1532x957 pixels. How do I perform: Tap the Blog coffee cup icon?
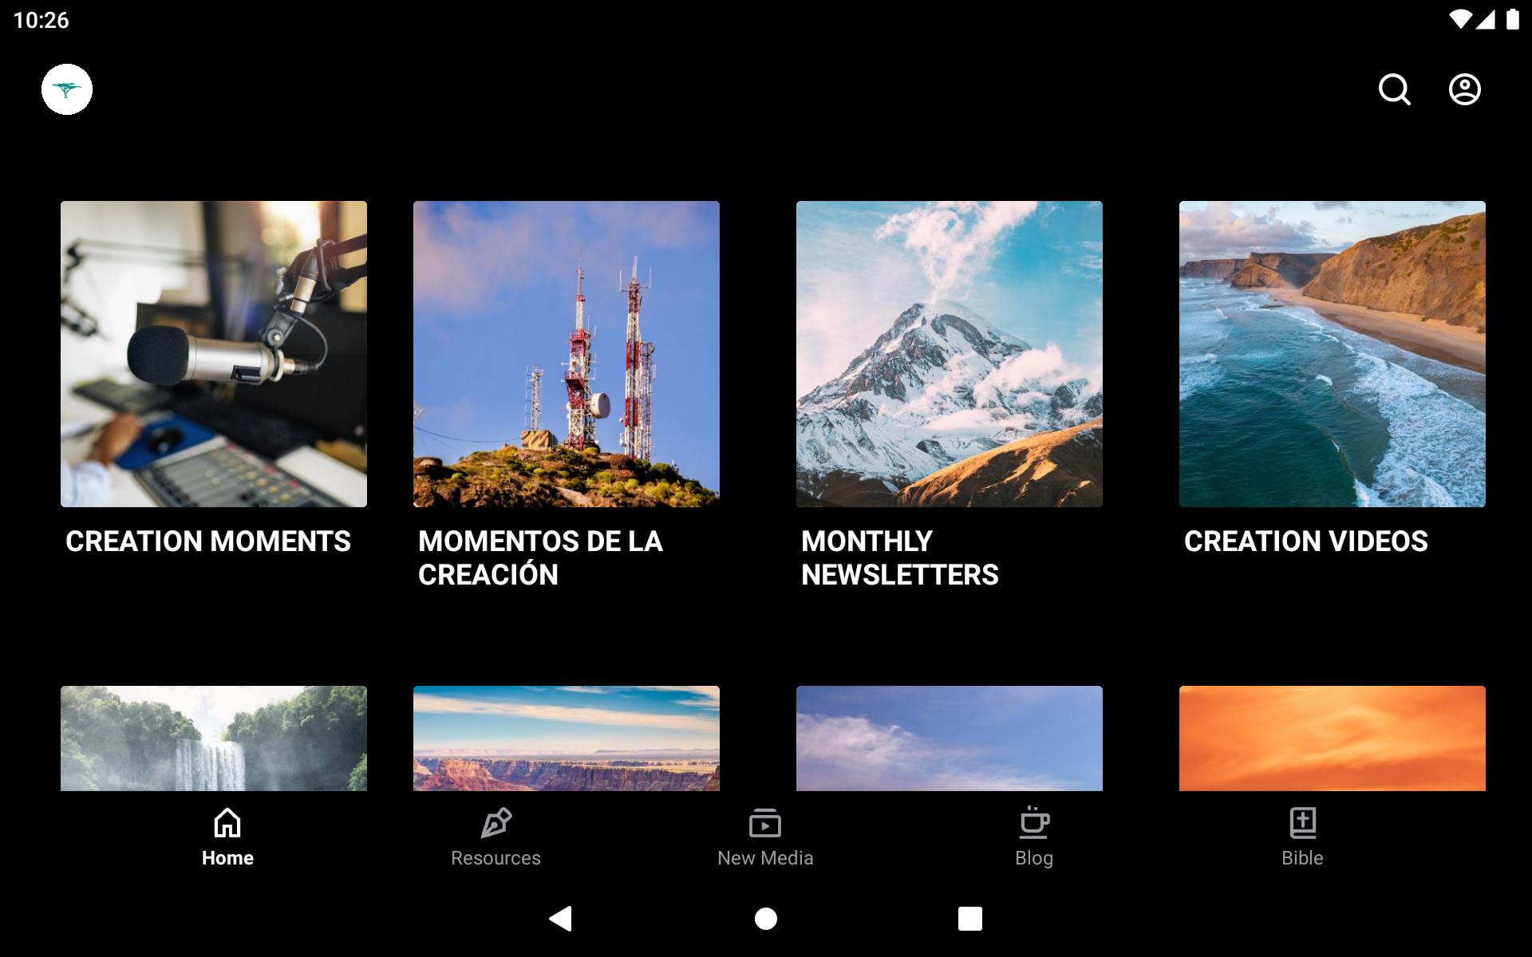coord(1034,823)
